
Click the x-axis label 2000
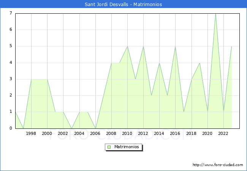coord(47,133)
